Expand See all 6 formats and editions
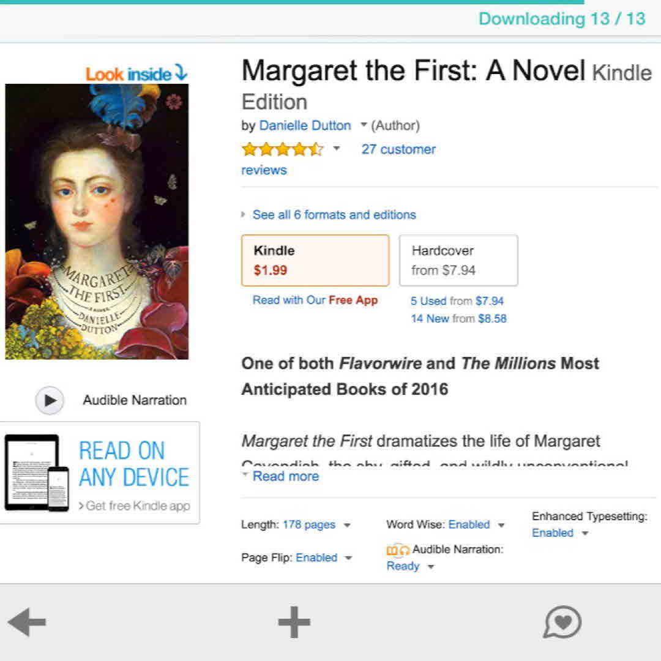 click(x=334, y=215)
